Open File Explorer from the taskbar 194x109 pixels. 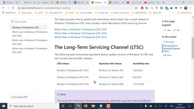93,106
